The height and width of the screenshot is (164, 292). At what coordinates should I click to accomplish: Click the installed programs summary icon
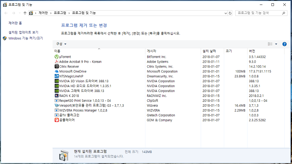click(x=64, y=155)
